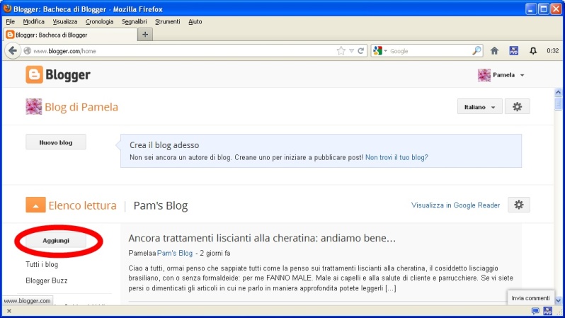Open the Cronologia menu

99,22
